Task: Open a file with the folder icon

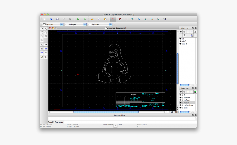Action: [x=51, y=19]
